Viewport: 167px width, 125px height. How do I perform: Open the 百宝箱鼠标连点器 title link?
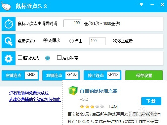[99, 91]
